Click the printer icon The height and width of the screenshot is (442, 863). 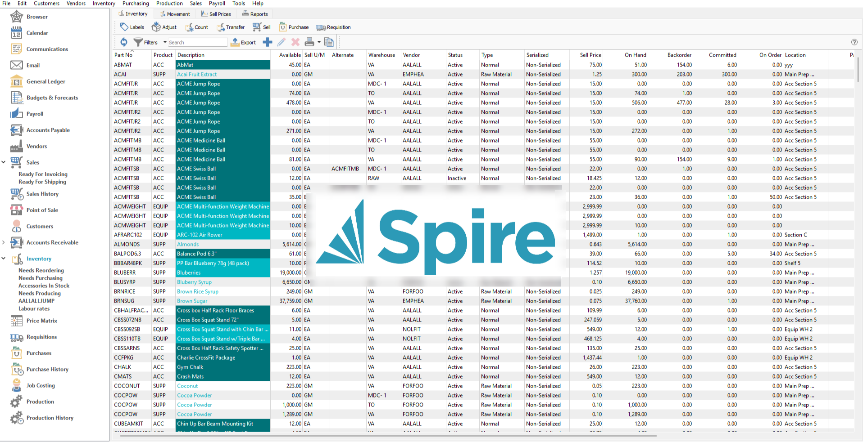pyautogui.click(x=309, y=42)
